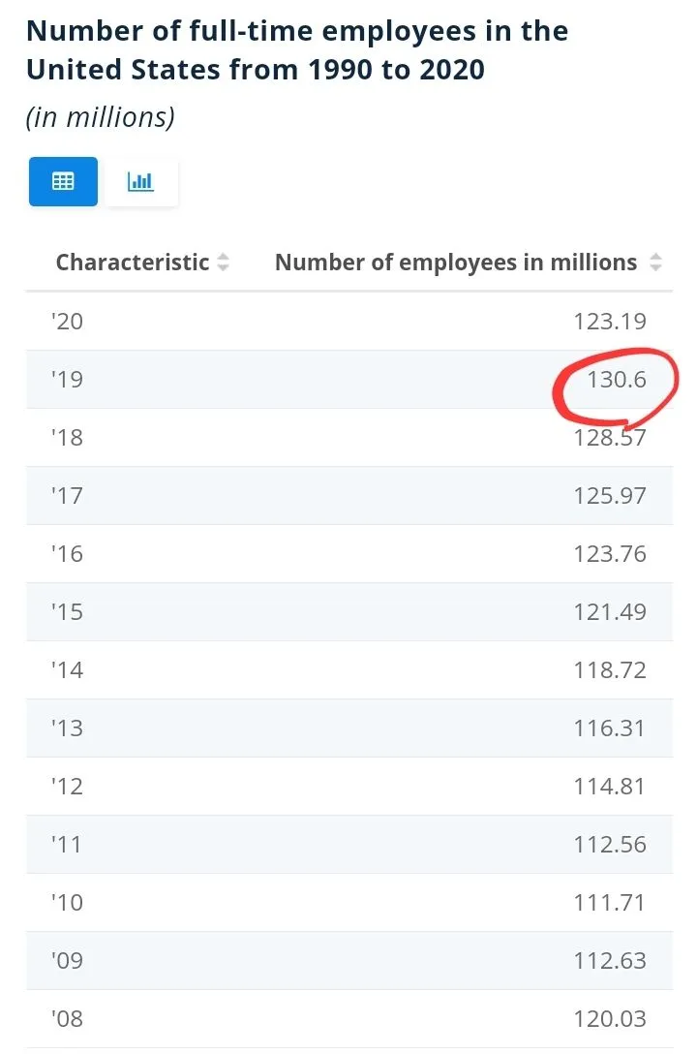Sort by Number of employees in millions header

pos(456,263)
